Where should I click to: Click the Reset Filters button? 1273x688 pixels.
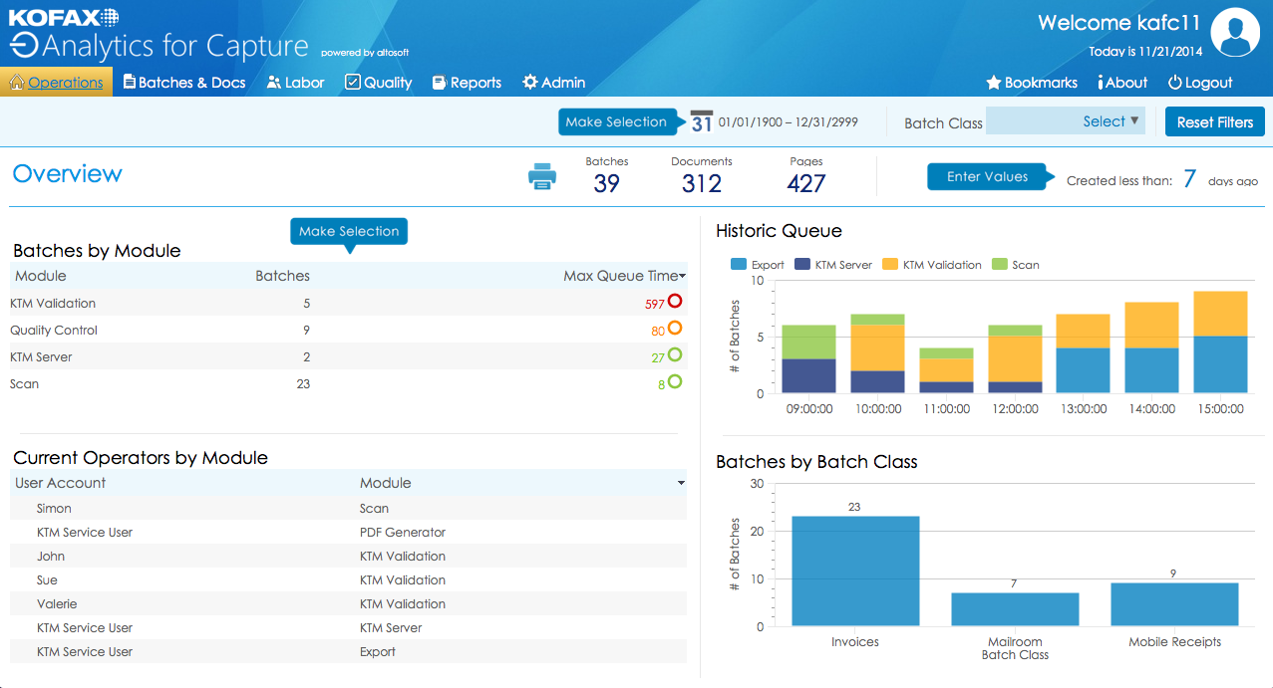1215,122
